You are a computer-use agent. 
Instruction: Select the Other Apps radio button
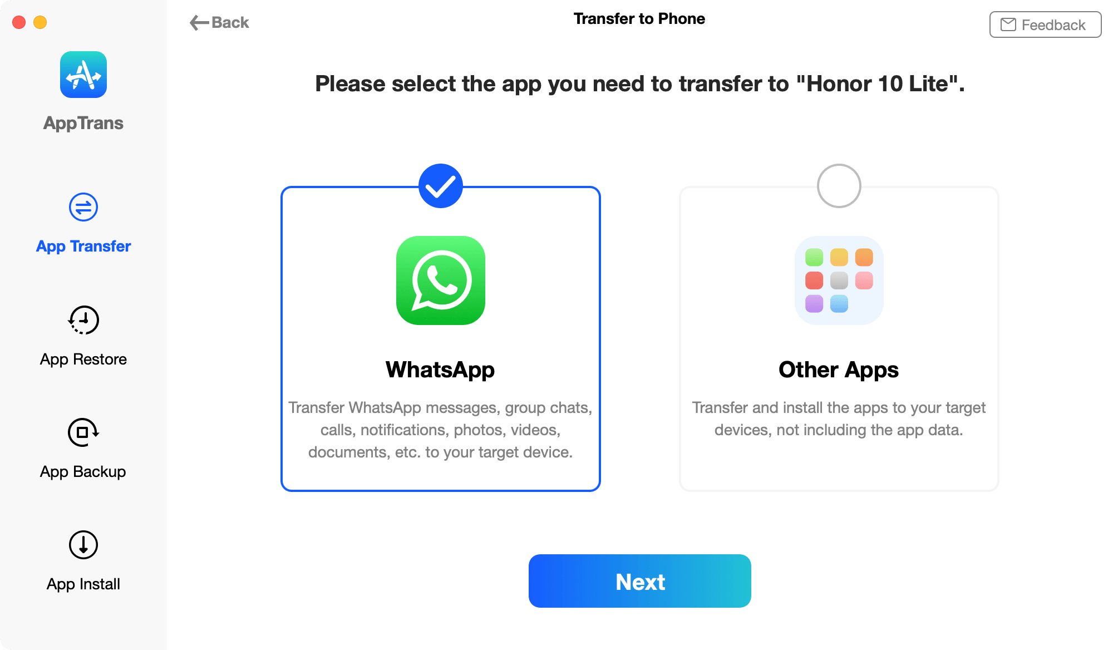(839, 185)
